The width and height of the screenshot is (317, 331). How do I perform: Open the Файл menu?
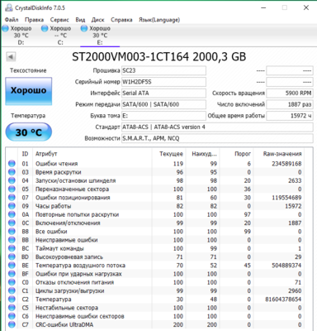(x=12, y=20)
